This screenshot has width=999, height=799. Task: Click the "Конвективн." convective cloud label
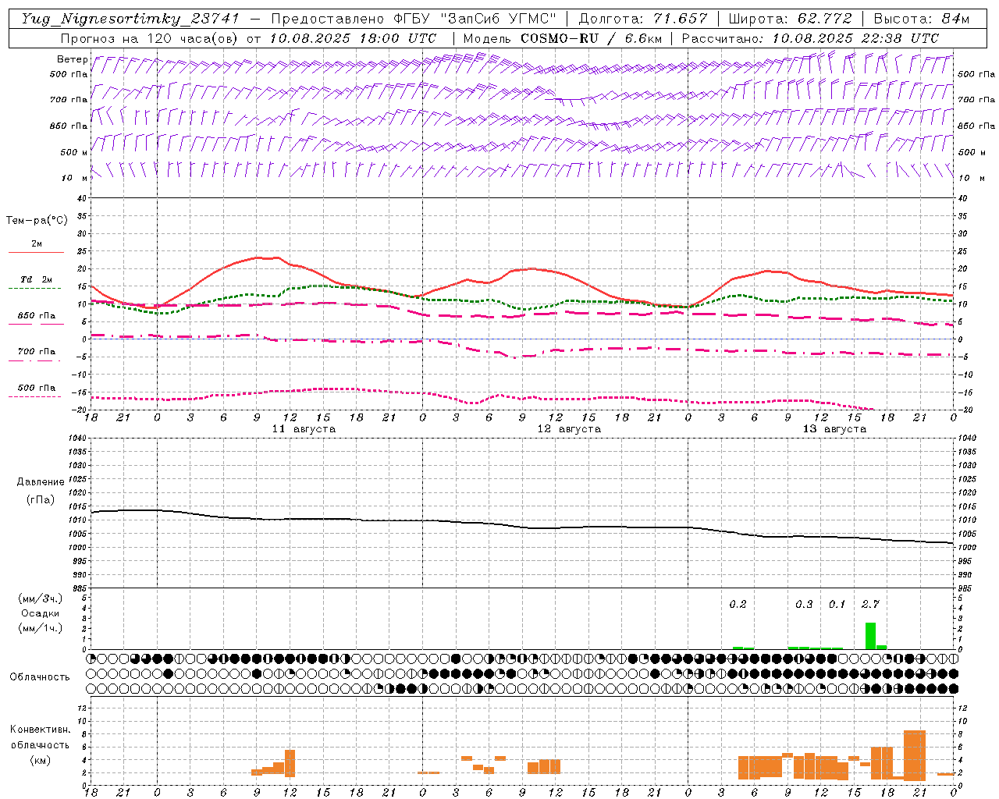(40, 730)
